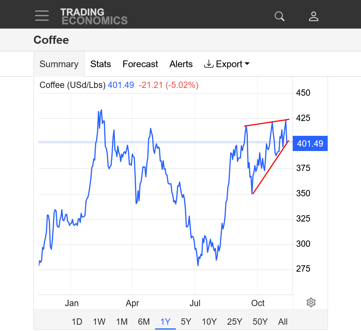Image resolution: width=361 pixels, height=331 pixels.
Task: Display the 50Y time range
Action: [x=260, y=321]
